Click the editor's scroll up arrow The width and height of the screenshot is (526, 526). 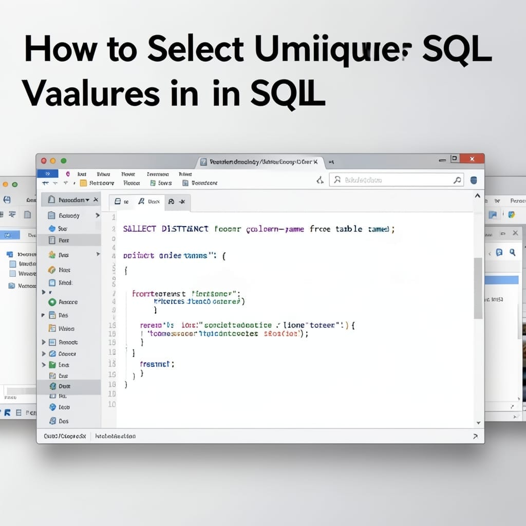click(x=478, y=196)
